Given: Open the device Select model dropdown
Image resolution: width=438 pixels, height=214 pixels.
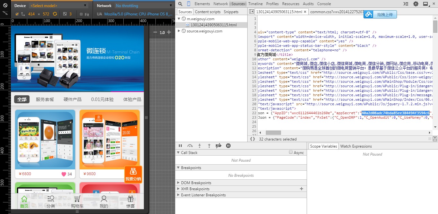Looking at the screenshot, I should [x=58, y=5].
